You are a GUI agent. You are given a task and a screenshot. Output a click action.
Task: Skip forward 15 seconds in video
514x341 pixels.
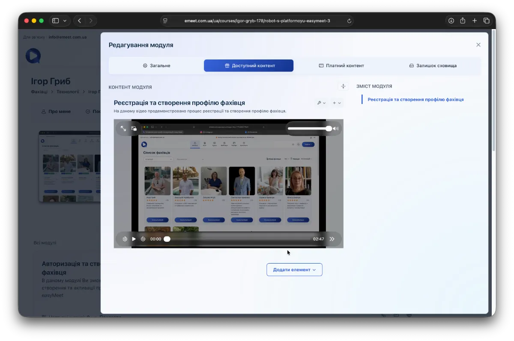[x=143, y=239]
